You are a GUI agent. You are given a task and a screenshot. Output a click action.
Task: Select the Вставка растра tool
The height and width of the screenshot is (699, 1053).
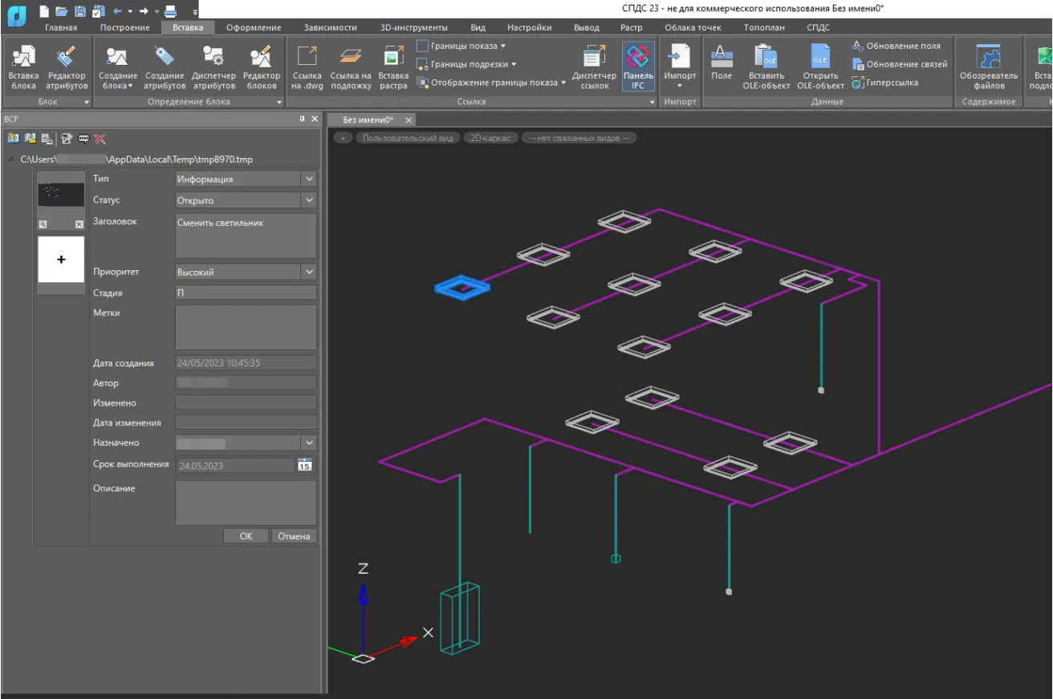pyautogui.click(x=393, y=67)
